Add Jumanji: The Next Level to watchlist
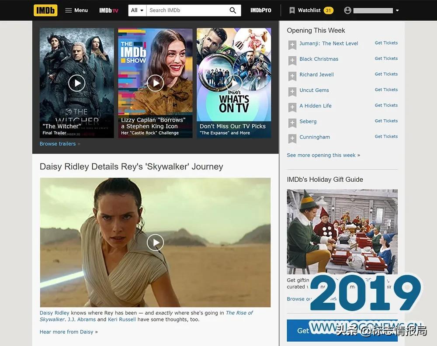The image size is (437, 346). (292, 45)
